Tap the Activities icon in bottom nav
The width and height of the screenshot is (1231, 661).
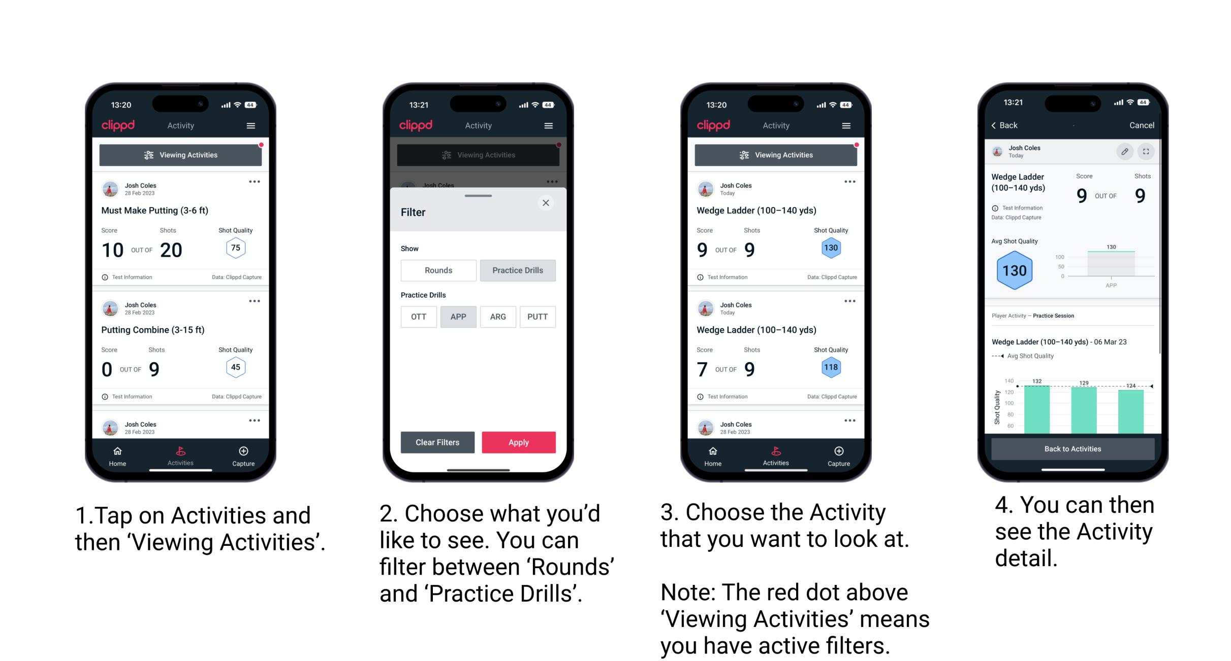pyautogui.click(x=181, y=454)
